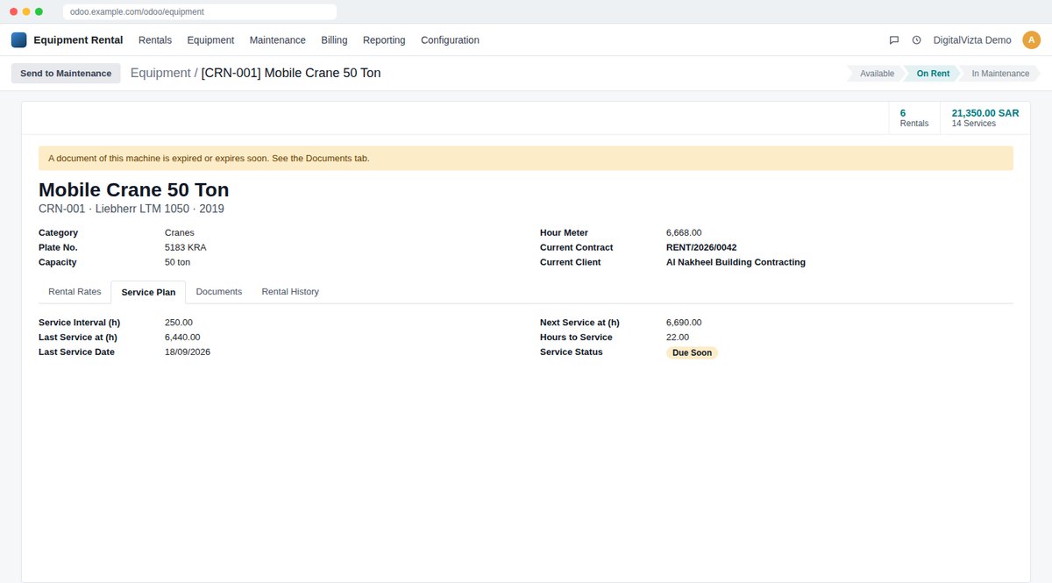Open the Maintenance menu

(277, 40)
